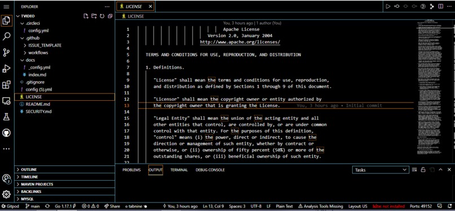The width and height of the screenshot is (455, 211).
Task: Open the Explorer view in activity bar
Action: coord(6,21)
